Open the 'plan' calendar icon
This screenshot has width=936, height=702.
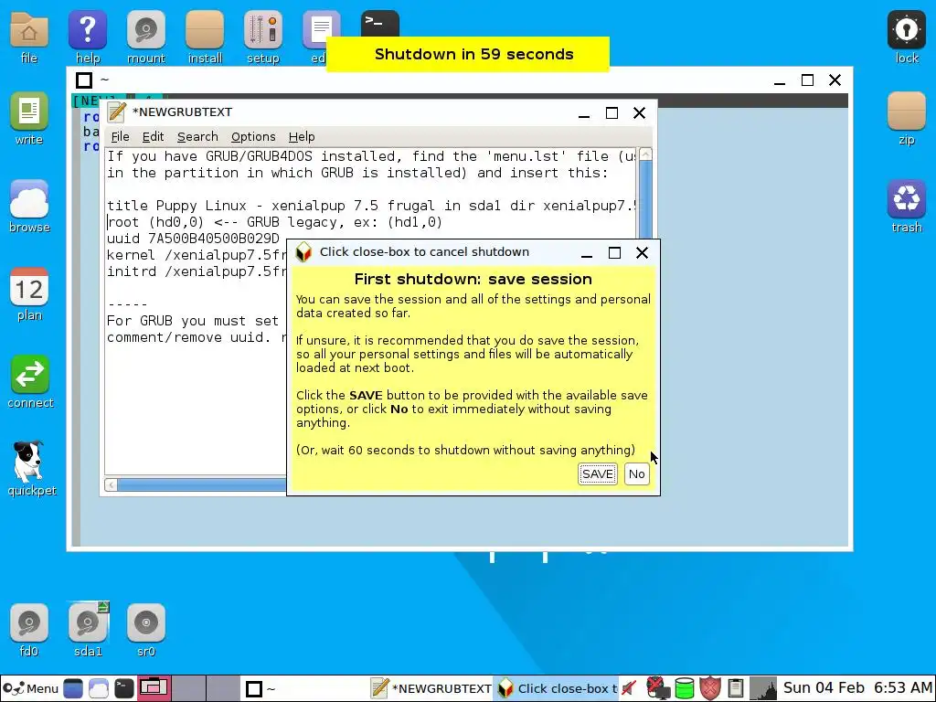[x=28, y=295]
